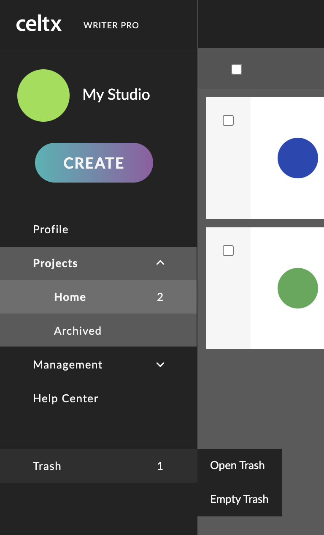Choose Empty Trash from the popup menu
The height and width of the screenshot is (535, 324).
point(239,499)
